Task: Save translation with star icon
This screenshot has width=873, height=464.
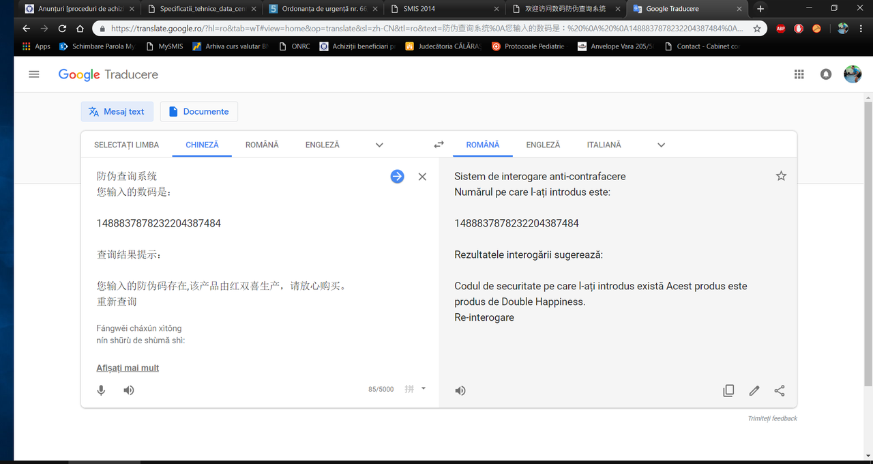Action: [x=782, y=176]
